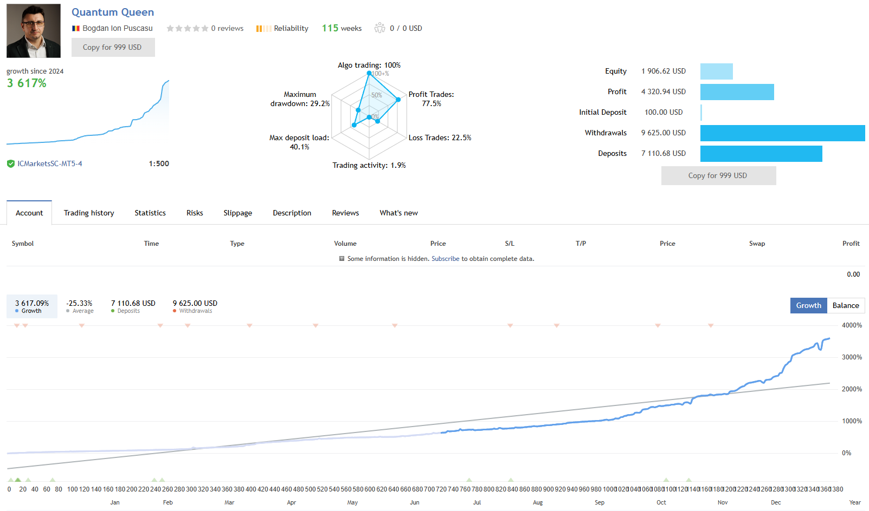Viewport: 869px width, 511px height.
Task: Click the Profit Trades: 77.5% label
Action: [x=431, y=99]
